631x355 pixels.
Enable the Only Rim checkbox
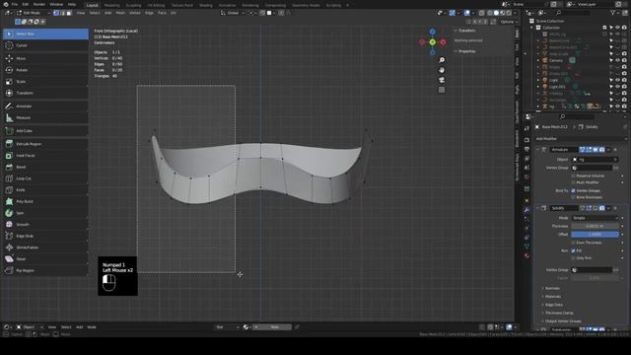pos(574,258)
